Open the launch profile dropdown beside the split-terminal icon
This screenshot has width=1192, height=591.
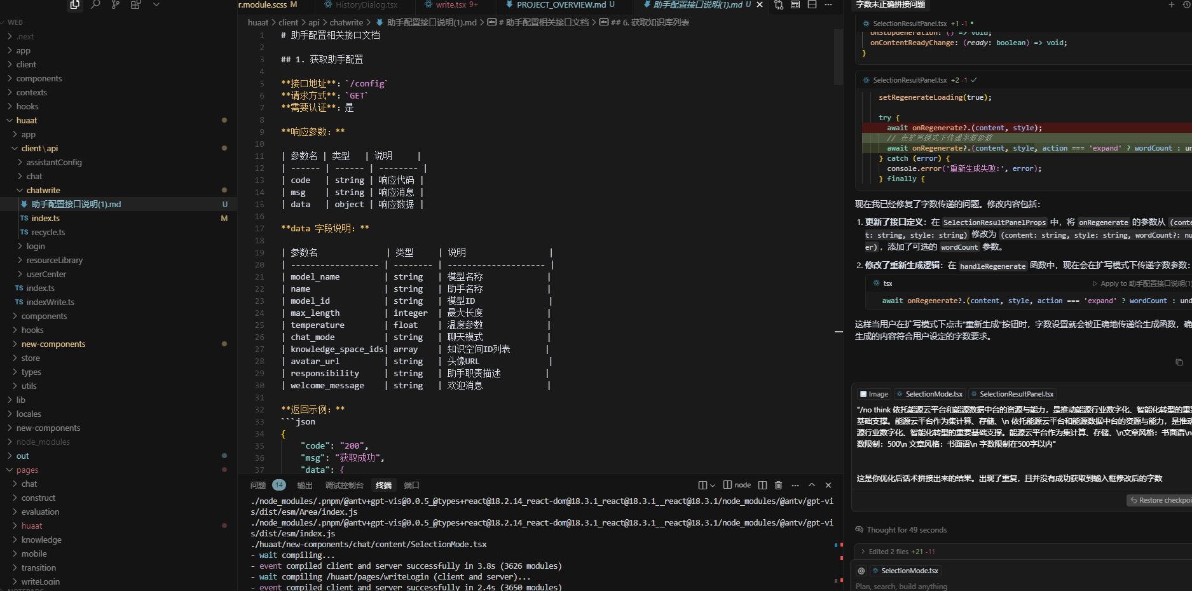point(712,485)
